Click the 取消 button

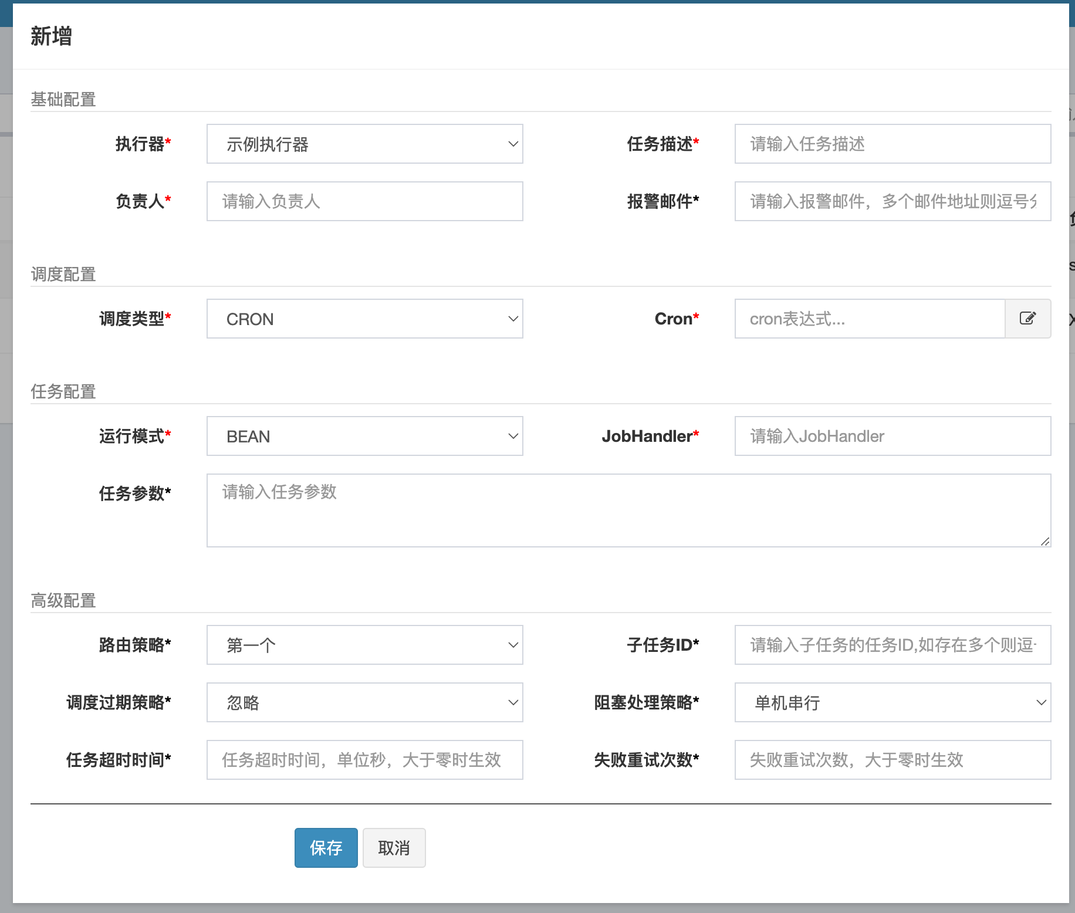point(394,847)
